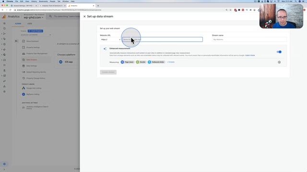Toggle the Enhanced measurement switch

279,52
